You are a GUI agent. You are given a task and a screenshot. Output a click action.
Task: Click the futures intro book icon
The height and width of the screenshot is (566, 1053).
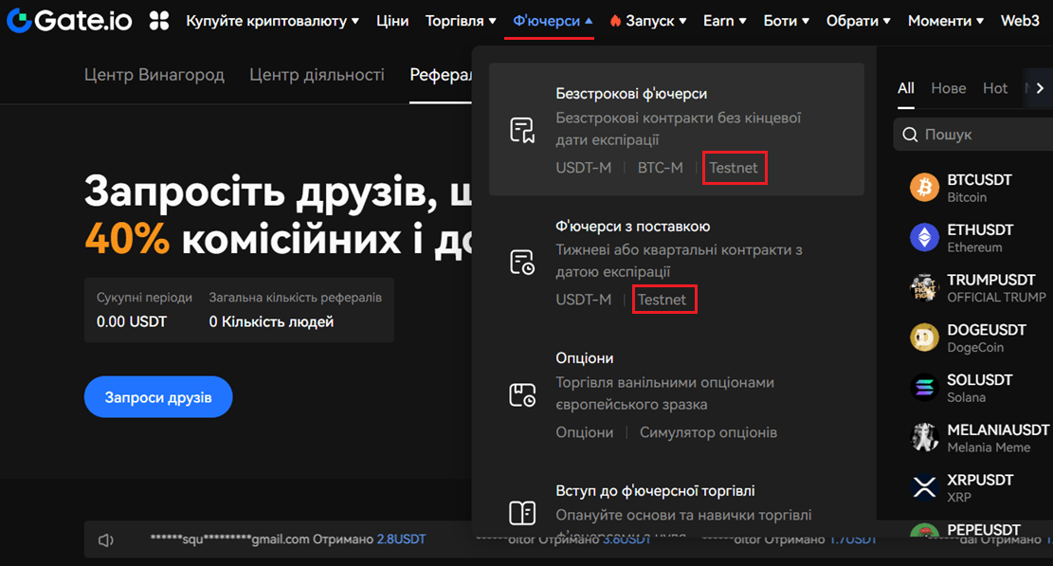coord(522,513)
